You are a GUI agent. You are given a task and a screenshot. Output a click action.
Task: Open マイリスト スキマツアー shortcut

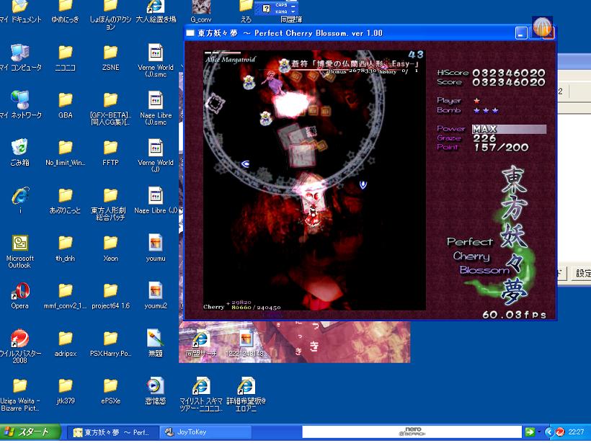[x=201, y=394]
